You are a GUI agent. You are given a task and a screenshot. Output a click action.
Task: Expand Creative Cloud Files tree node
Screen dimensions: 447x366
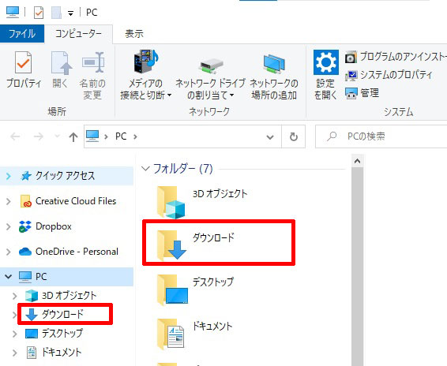(x=9, y=202)
